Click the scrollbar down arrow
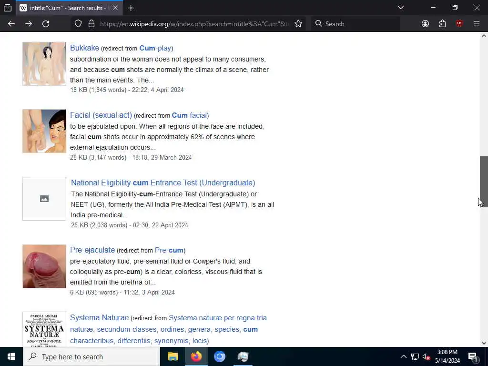The width and height of the screenshot is (488, 366). pos(484,343)
